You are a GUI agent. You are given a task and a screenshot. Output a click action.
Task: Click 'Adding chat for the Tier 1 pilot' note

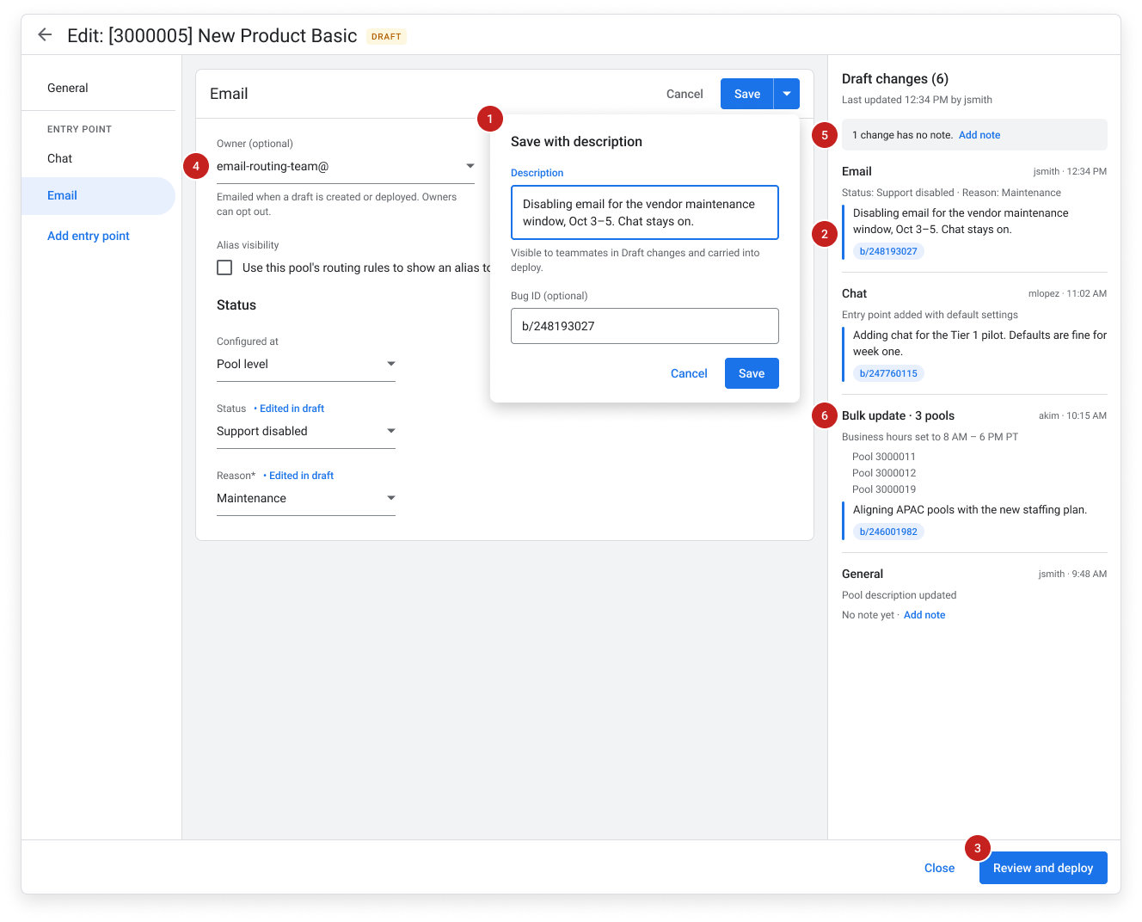click(979, 343)
